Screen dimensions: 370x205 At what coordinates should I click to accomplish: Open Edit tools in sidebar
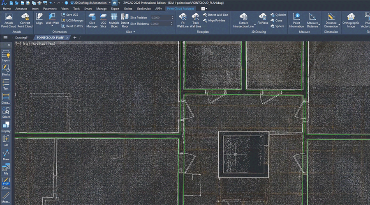(6, 141)
